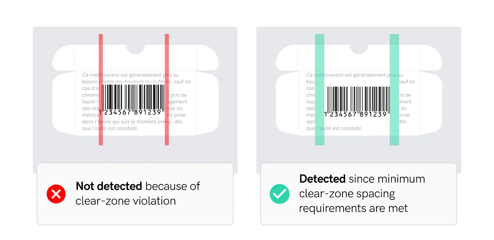Click the "Detected" bold text

point(322,179)
